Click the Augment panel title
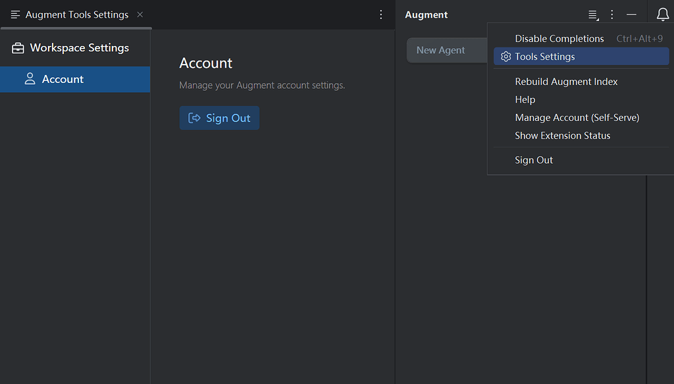Screen dimensions: 674x384 426,15
